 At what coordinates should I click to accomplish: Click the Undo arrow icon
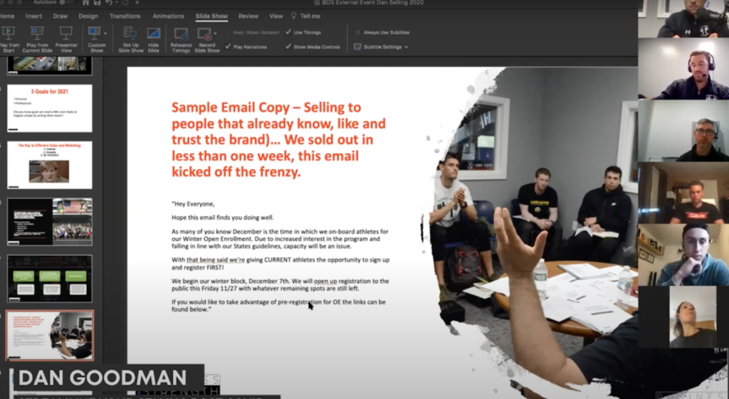(109, 3)
